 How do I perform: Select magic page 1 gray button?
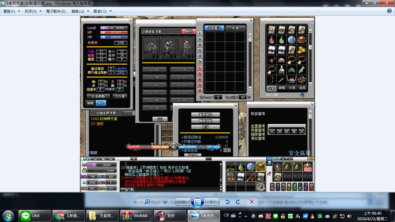200,33
